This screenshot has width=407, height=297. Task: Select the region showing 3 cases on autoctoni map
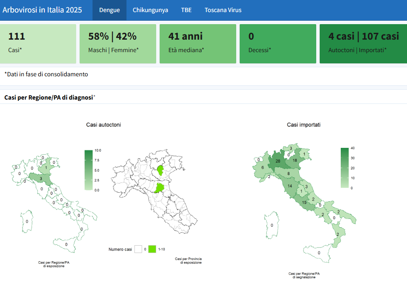(x=40, y=178)
